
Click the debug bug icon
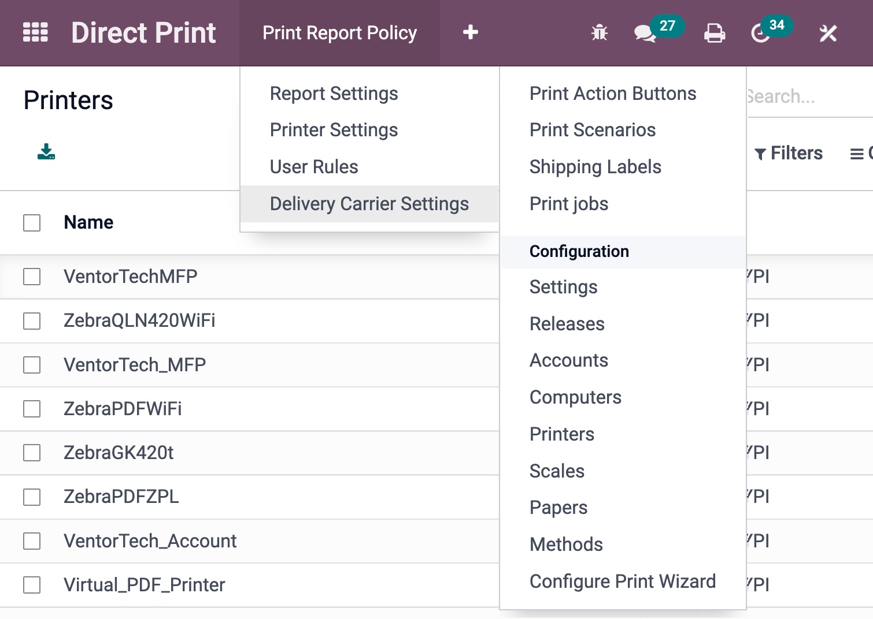click(599, 33)
